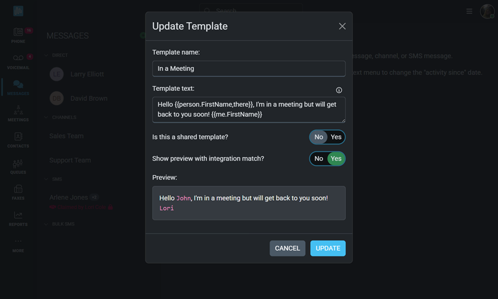Screen dimensions: 498x299
Task: Collapse the Direct messages section
Action: tap(46, 55)
